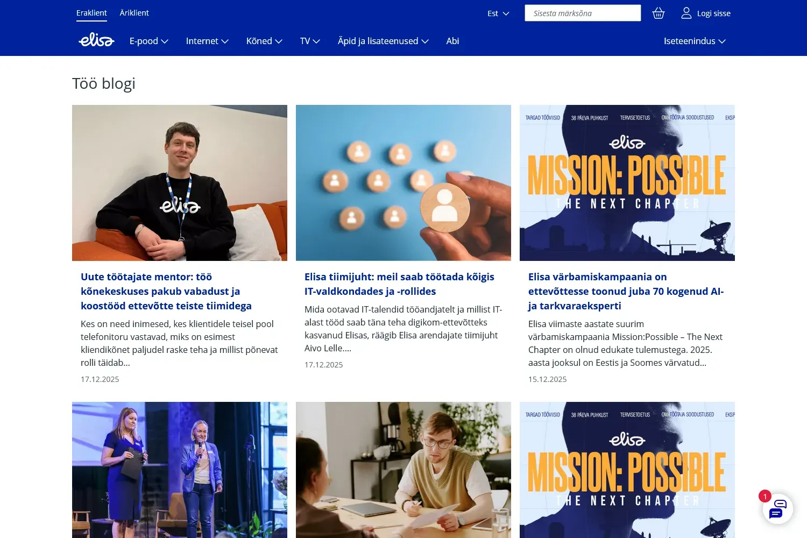Image resolution: width=807 pixels, height=538 pixels.
Task: Open Elisa tiimijuht article title
Action: 399,284
